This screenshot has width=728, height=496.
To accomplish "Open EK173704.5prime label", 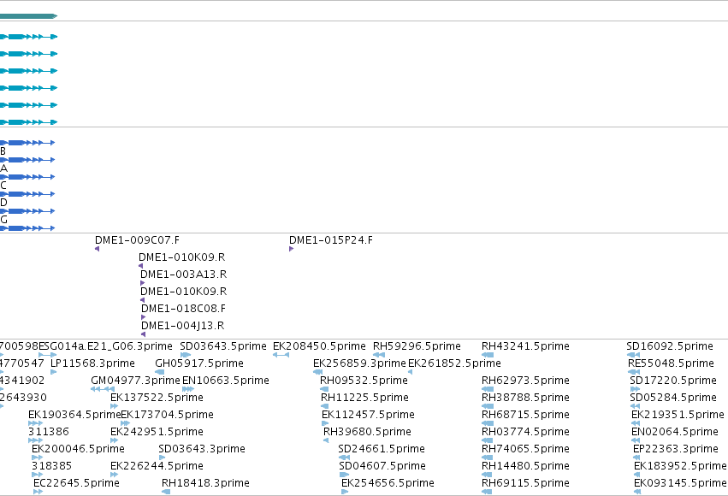I will click(167, 415).
